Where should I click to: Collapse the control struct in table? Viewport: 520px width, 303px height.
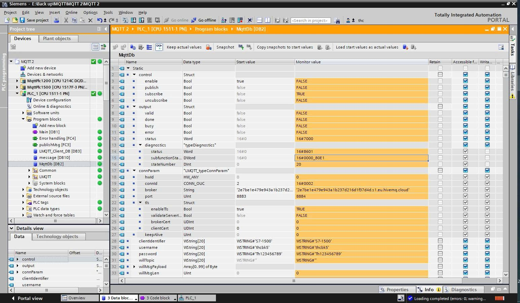click(x=134, y=75)
